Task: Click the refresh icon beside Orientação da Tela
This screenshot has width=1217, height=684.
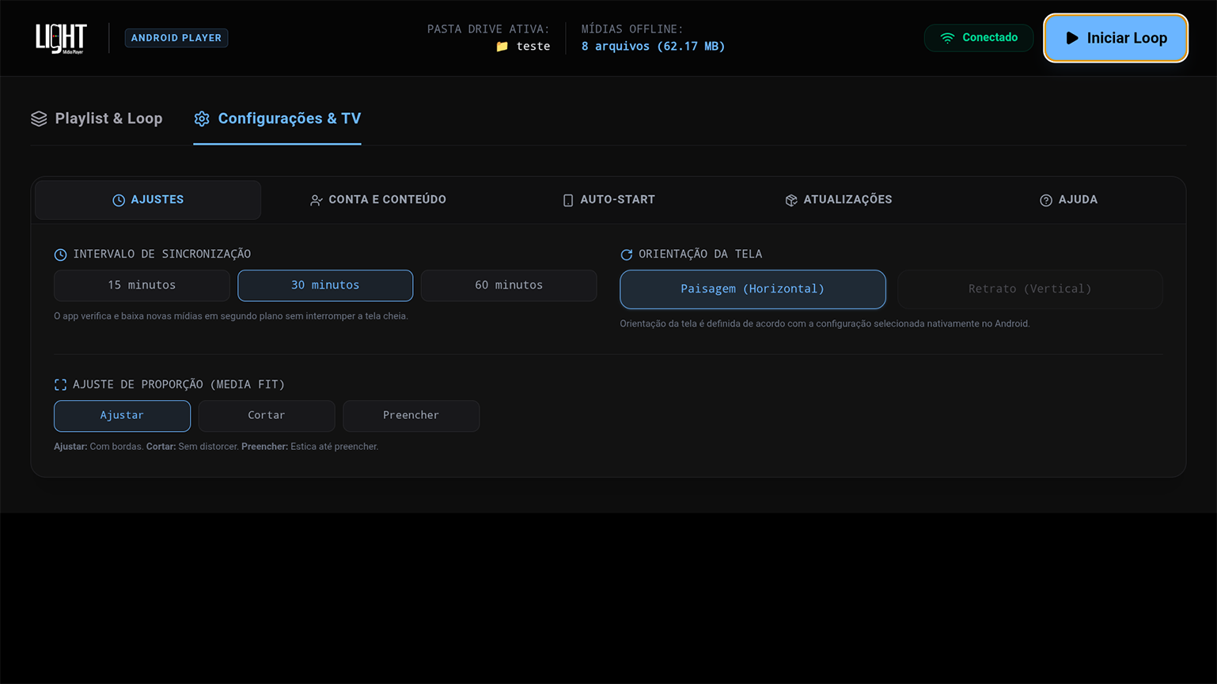Action: 626,255
